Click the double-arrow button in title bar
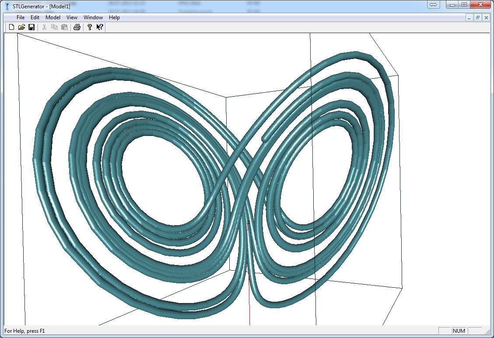Image resolution: width=494 pixels, height=338 pixels. [x=434, y=5]
